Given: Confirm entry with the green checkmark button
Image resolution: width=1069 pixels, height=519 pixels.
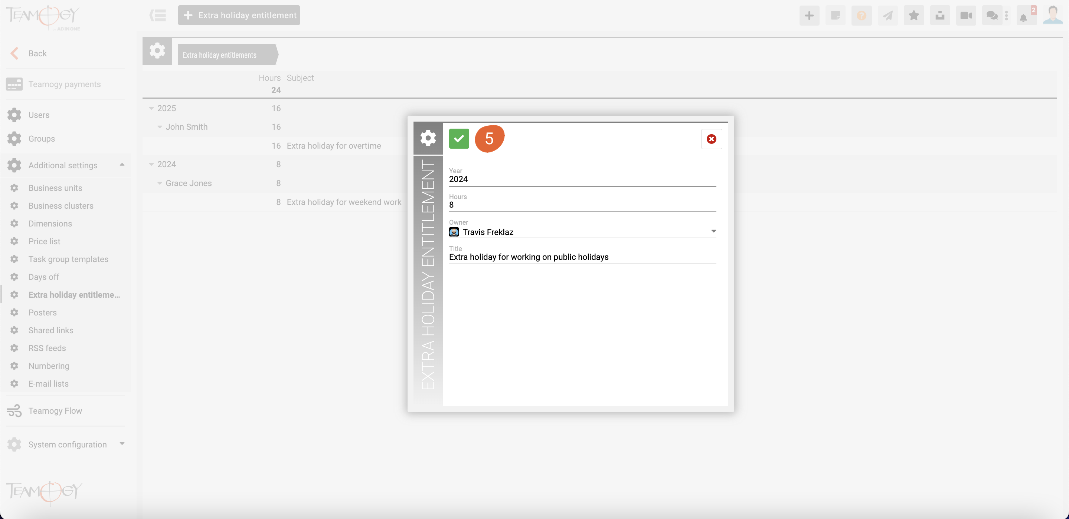Looking at the screenshot, I should 459,138.
